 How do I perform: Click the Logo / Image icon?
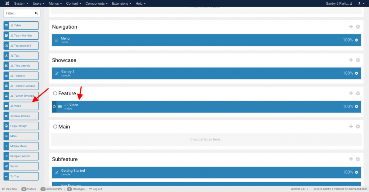(6, 126)
